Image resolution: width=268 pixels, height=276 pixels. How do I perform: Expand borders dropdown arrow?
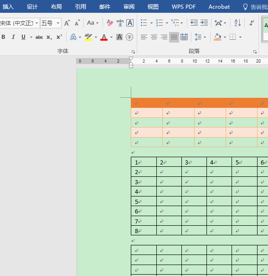tap(241, 37)
